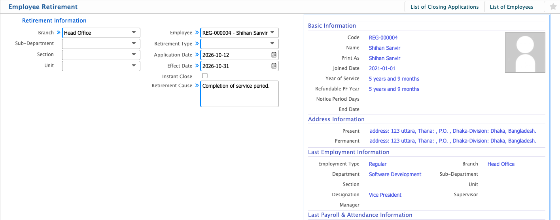Toggle the Instant Close checkbox
This screenshot has height=220, width=560.
(x=205, y=76)
